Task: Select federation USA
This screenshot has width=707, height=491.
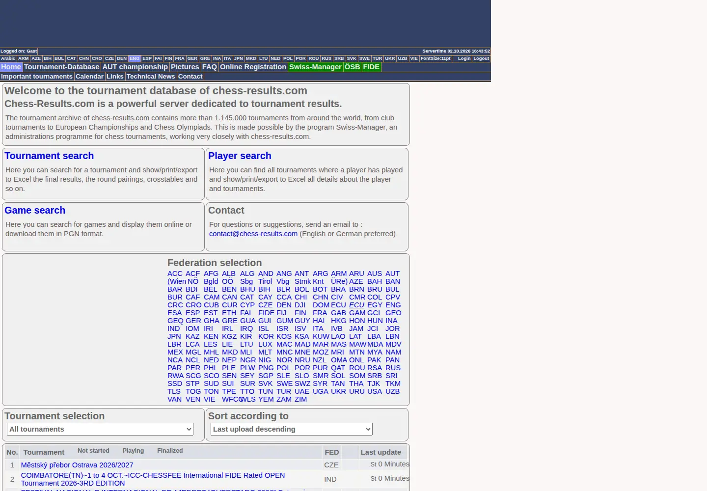Action: click(375, 391)
